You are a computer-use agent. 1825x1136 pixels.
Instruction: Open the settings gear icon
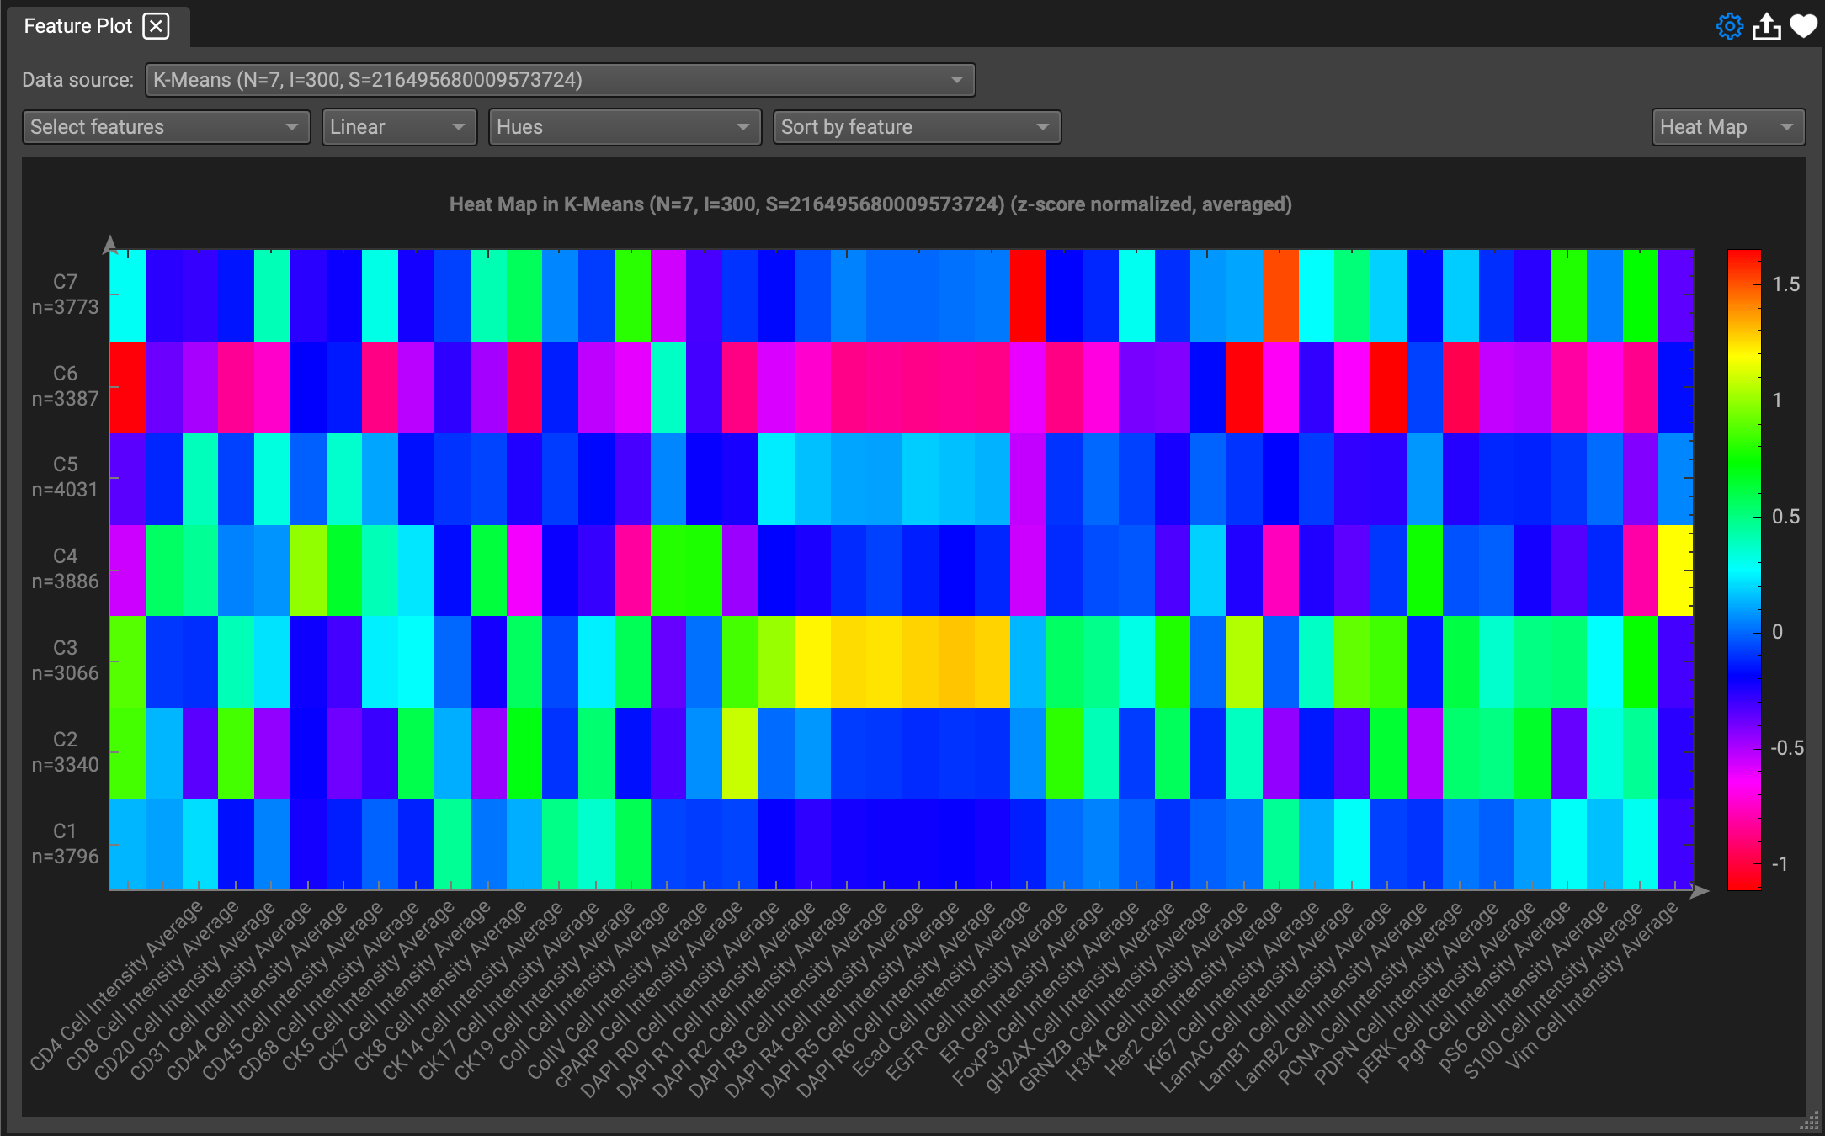coord(1729,26)
